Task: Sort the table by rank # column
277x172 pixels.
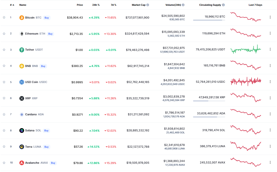Action: pyautogui.click(x=12, y=5)
